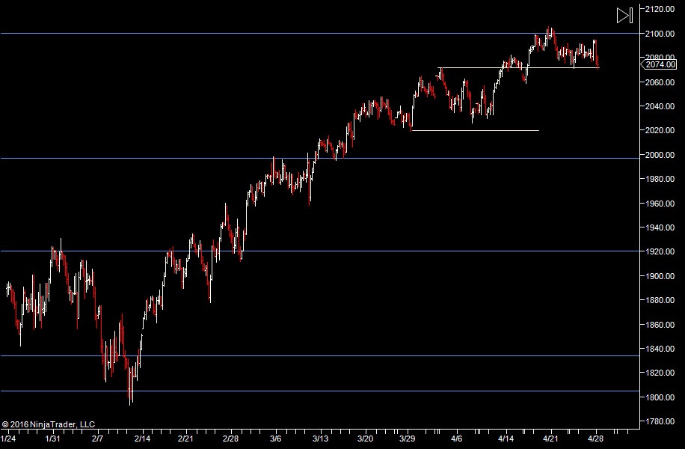Viewport: 685px width, 449px height.
Task: Click the 1/24 date on time axis
Action: (x=7, y=438)
